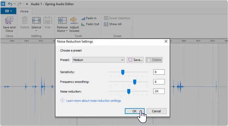Click the info icon beside Learn more link
228x126 pixels.
point(62,100)
